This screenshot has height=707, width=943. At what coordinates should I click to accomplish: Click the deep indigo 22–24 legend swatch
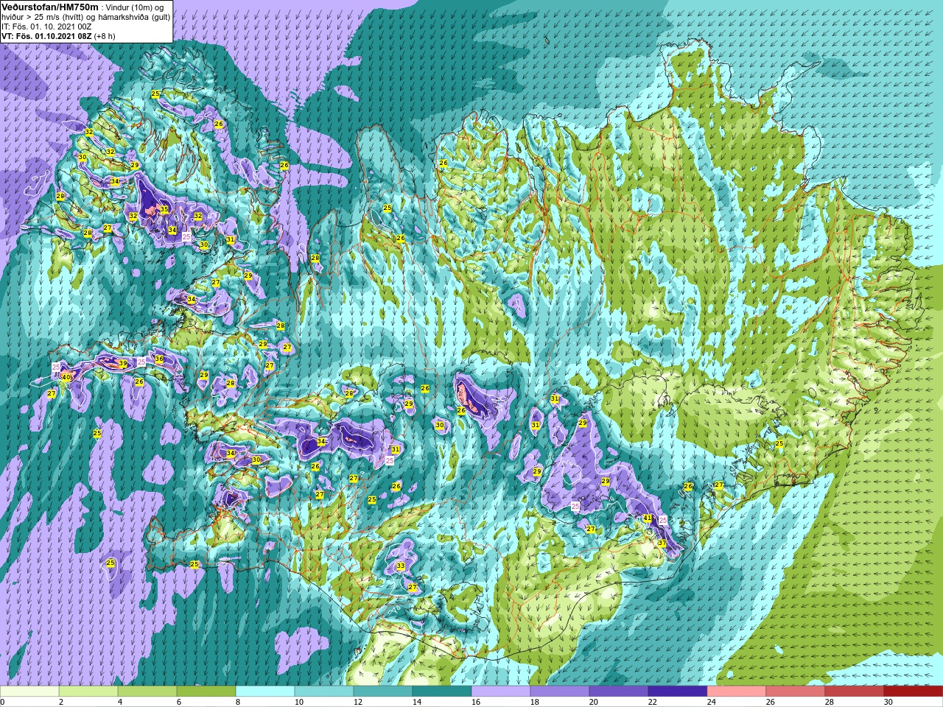coord(678,692)
